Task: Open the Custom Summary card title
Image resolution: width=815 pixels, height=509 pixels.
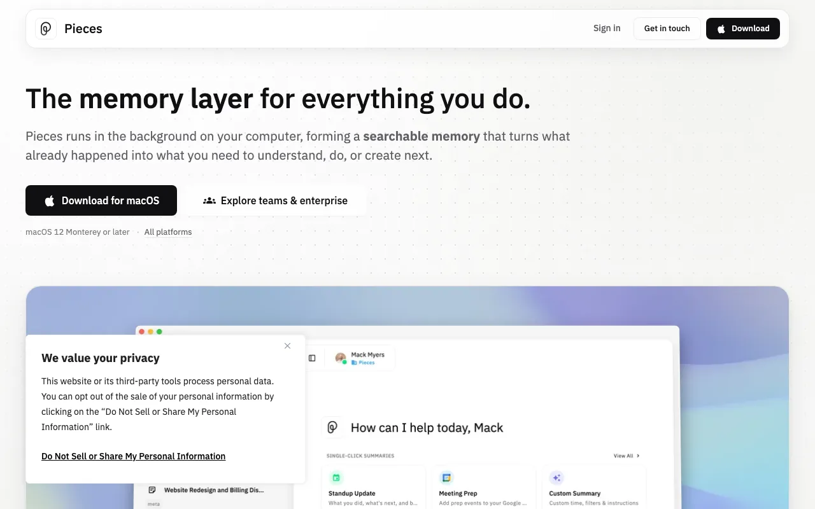Action: (575, 493)
